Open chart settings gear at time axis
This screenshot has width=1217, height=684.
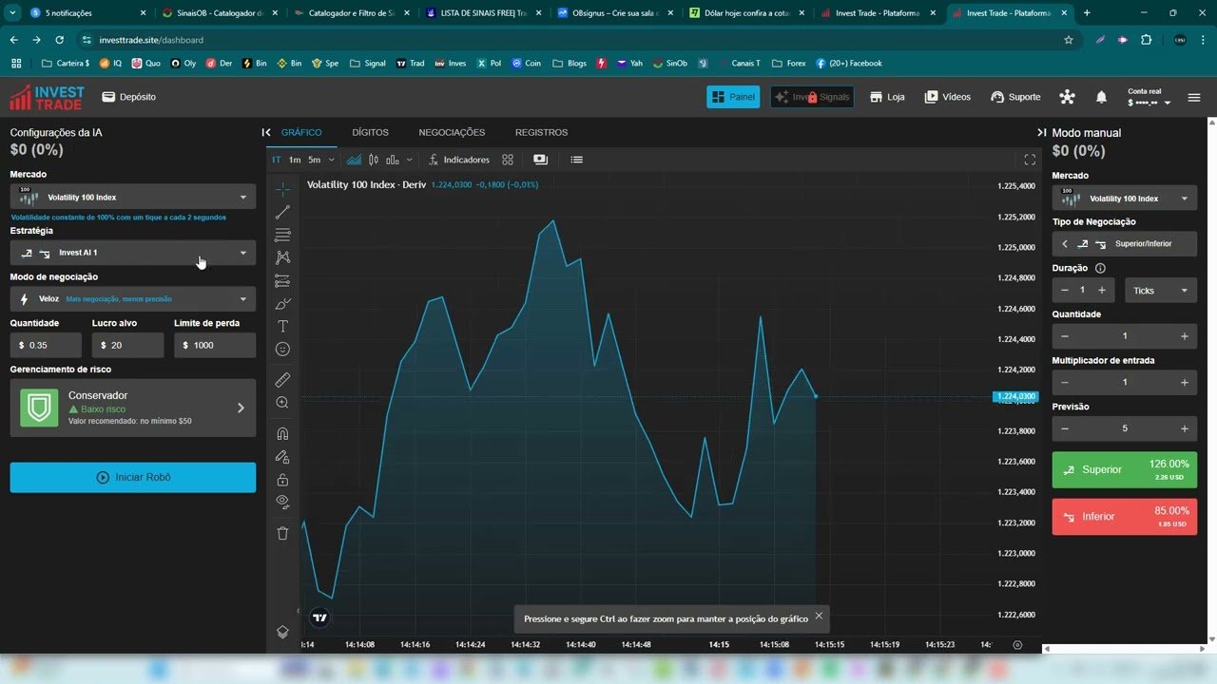[1017, 644]
